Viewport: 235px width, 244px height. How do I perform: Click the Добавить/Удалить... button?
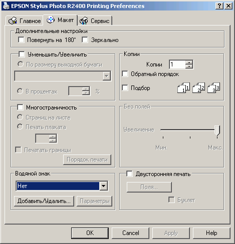click(44, 201)
